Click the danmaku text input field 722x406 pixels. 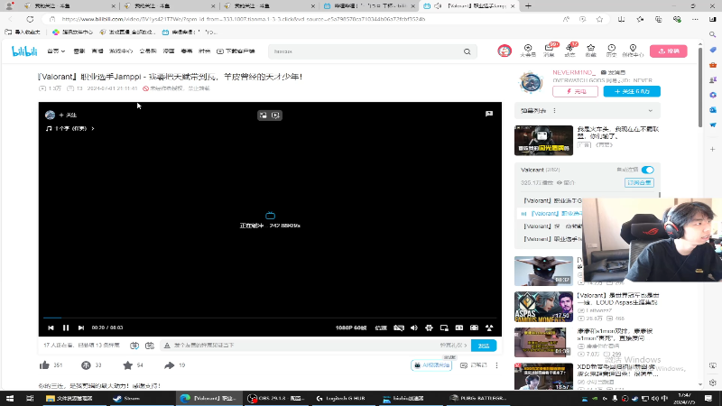tap(300, 346)
